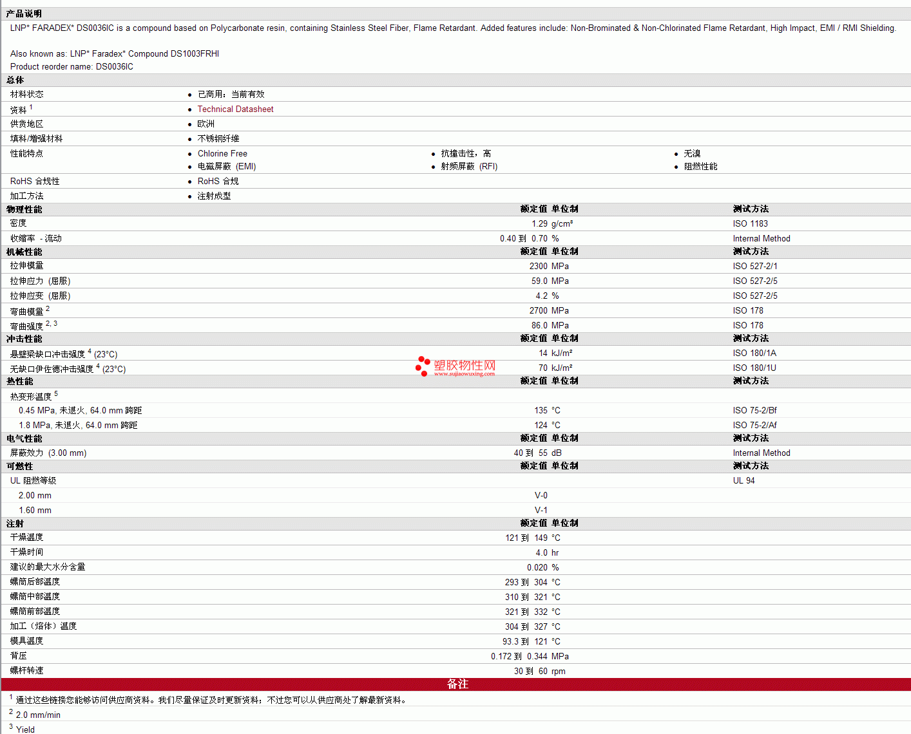Select the 'UL 阻燃等级' row label
The image size is (911, 734).
pyautogui.click(x=33, y=481)
